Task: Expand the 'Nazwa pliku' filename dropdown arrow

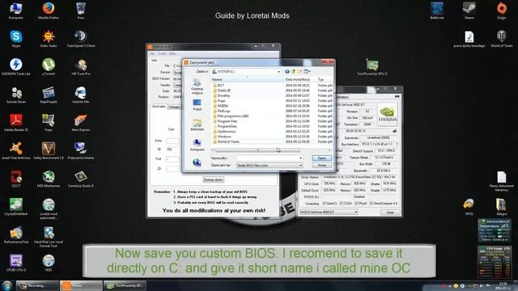Action: [x=300, y=158]
